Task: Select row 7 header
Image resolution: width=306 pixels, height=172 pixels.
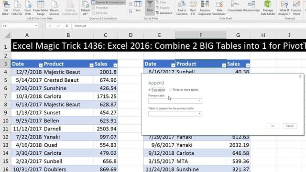Action: pyautogui.click(x=5, y=97)
